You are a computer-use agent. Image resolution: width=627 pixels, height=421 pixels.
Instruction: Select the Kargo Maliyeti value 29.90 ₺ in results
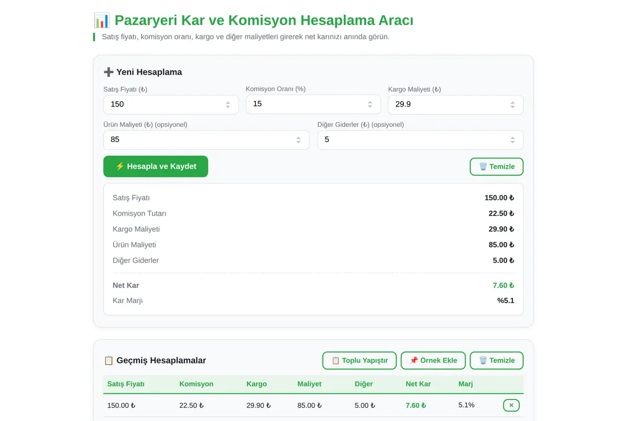(502, 229)
